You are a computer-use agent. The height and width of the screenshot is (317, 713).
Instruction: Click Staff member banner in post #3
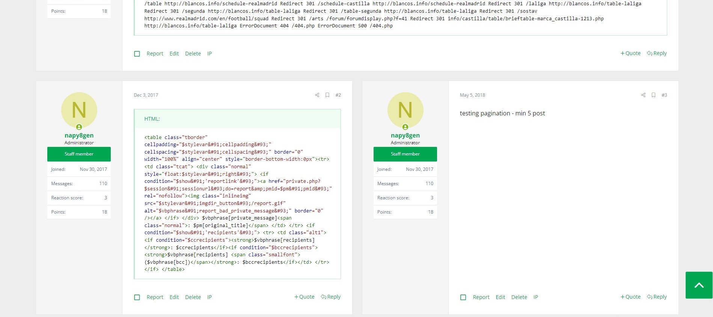[x=405, y=154]
